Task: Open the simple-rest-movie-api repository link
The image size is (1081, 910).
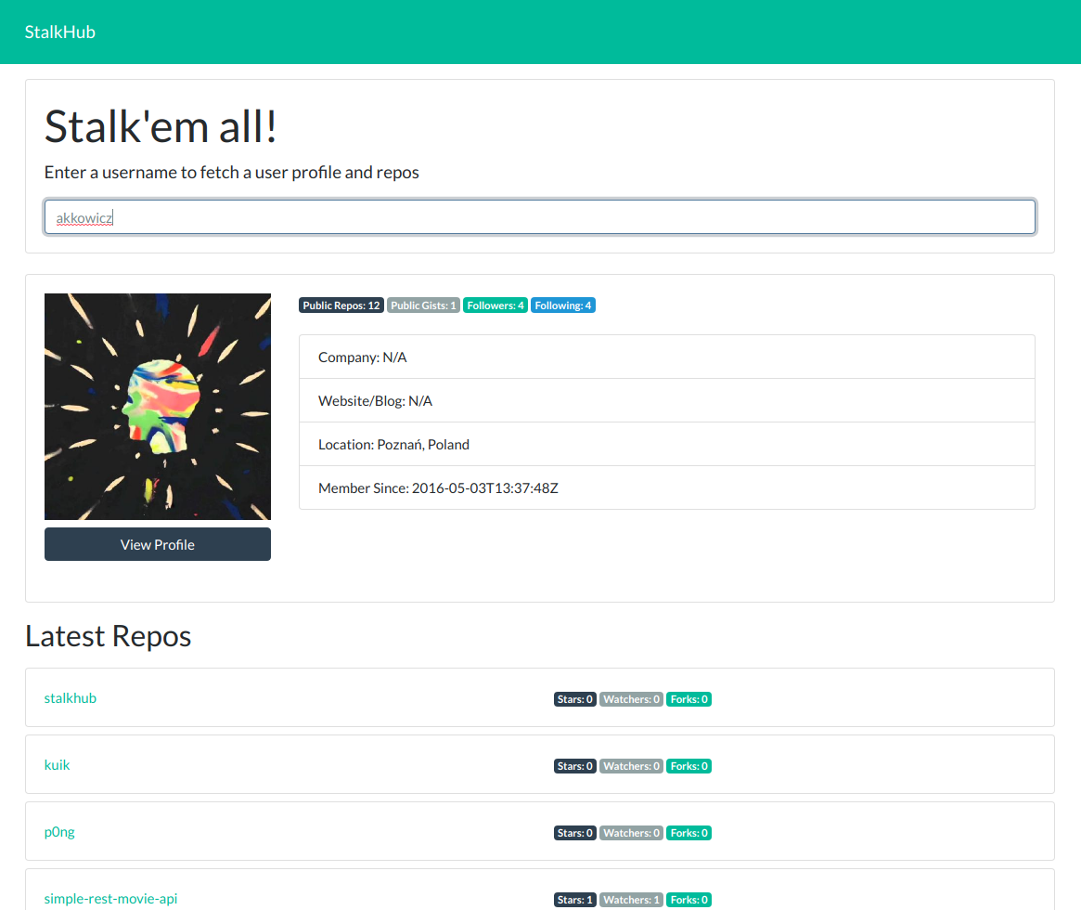Action: [x=110, y=899]
